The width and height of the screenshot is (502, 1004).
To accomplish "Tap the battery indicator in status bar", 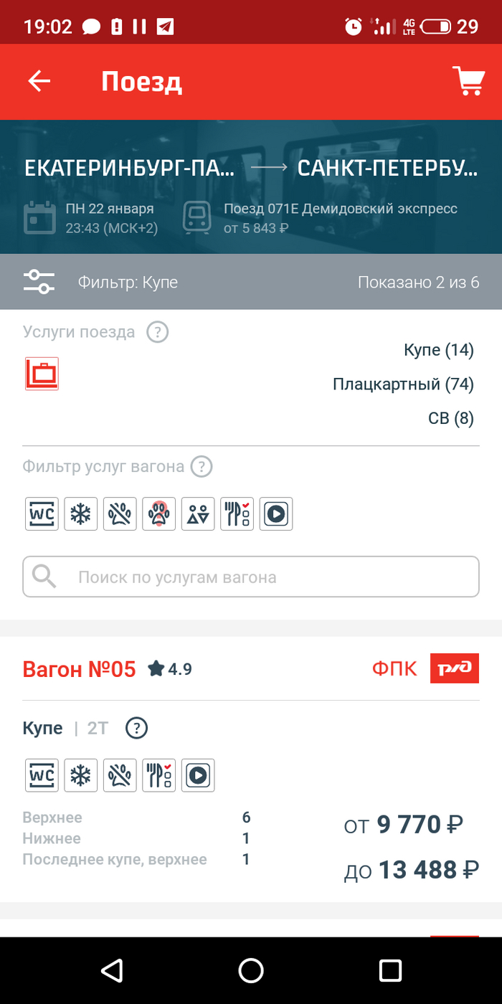I will pos(436,27).
